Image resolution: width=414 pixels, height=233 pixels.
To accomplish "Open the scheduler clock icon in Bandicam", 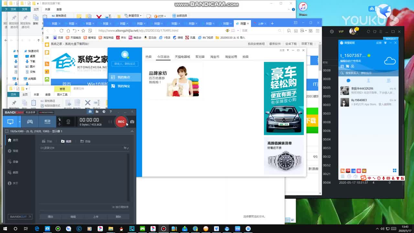I will click(x=104, y=112).
